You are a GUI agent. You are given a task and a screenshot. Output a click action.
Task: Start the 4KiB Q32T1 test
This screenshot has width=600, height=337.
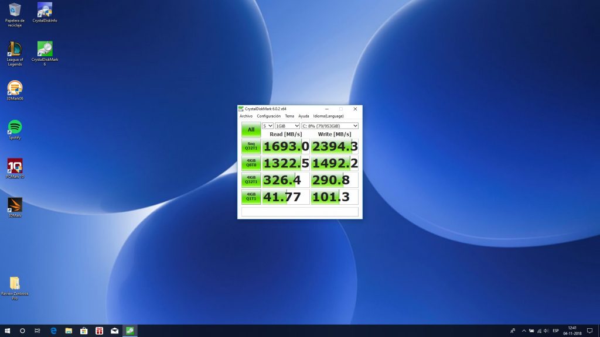[x=251, y=180]
